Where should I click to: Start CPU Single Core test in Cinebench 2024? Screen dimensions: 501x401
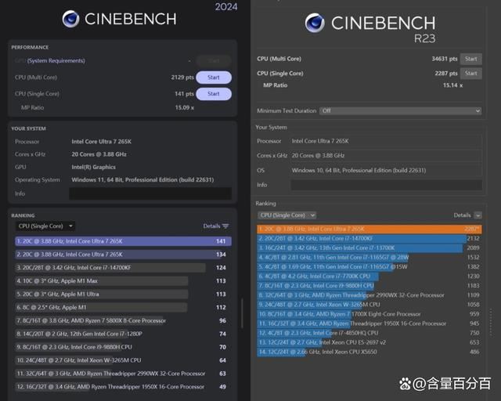coord(213,94)
